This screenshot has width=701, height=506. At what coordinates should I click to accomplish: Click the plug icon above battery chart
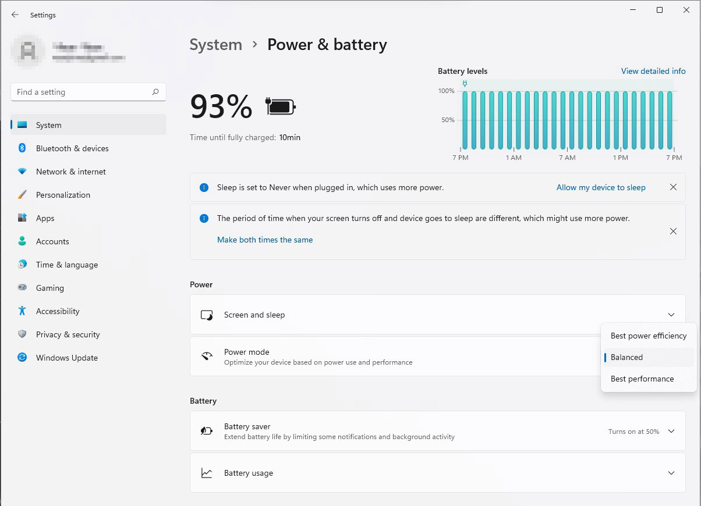[465, 84]
